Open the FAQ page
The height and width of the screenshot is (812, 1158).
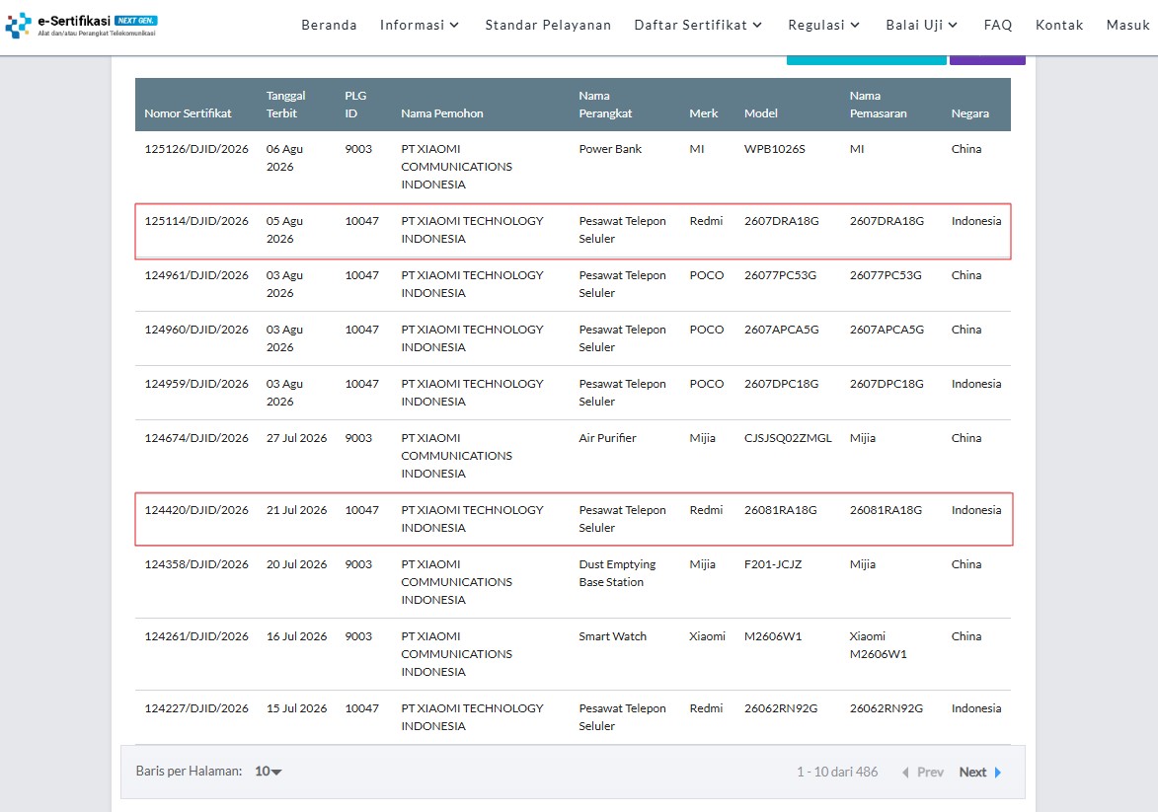[998, 25]
